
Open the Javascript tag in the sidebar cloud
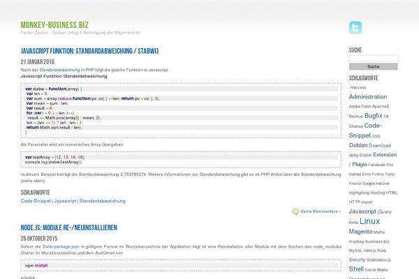(x=362, y=211)
